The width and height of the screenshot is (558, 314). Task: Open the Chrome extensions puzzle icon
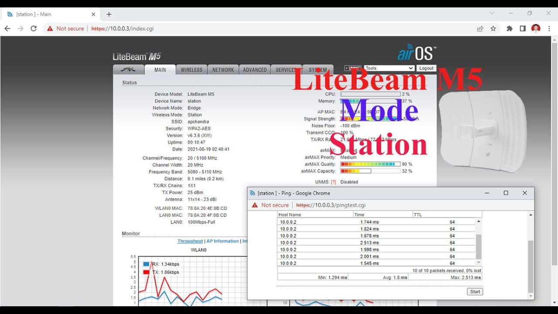(x=509, y=28)
